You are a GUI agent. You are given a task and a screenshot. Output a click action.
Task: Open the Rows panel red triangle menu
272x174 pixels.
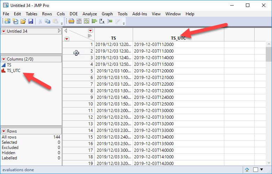pyautogui.click(x=3, y=131)
